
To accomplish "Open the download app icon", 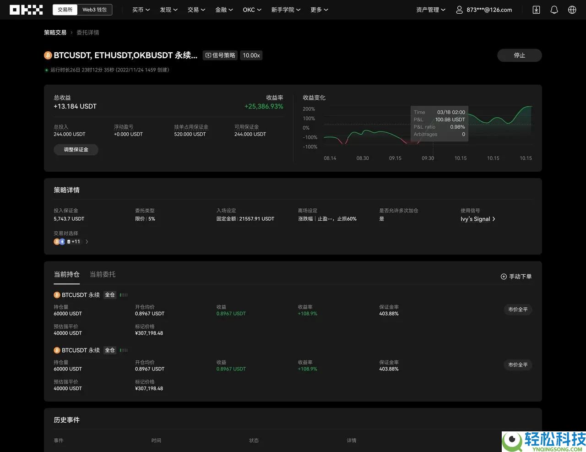I will click(x=536, y=10).
